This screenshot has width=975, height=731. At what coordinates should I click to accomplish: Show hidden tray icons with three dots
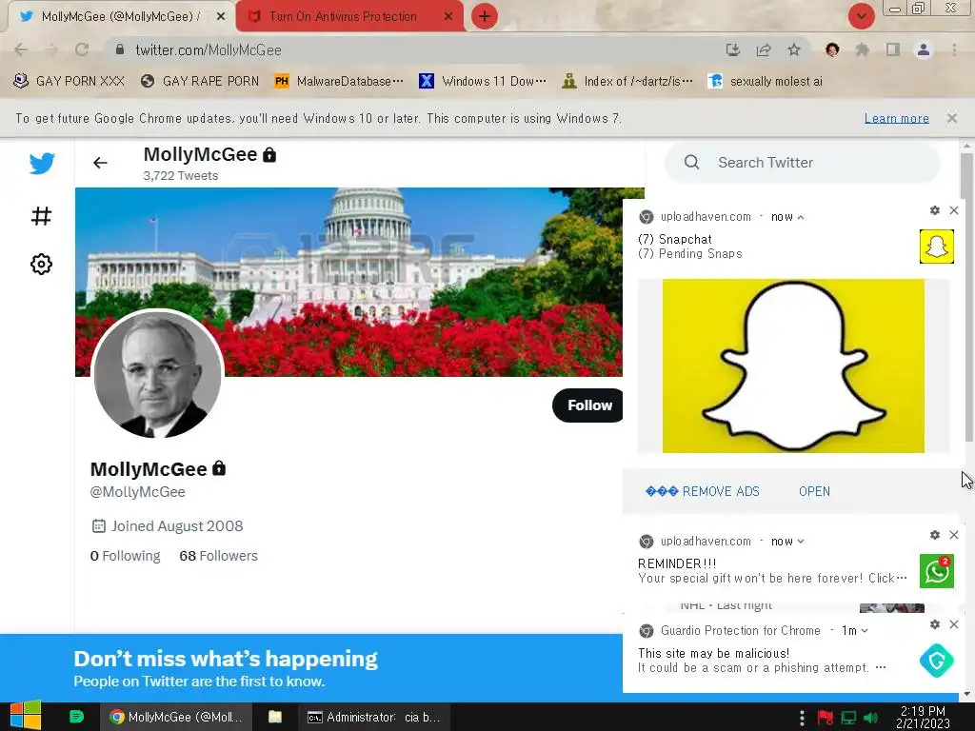[x=802, y=718]
